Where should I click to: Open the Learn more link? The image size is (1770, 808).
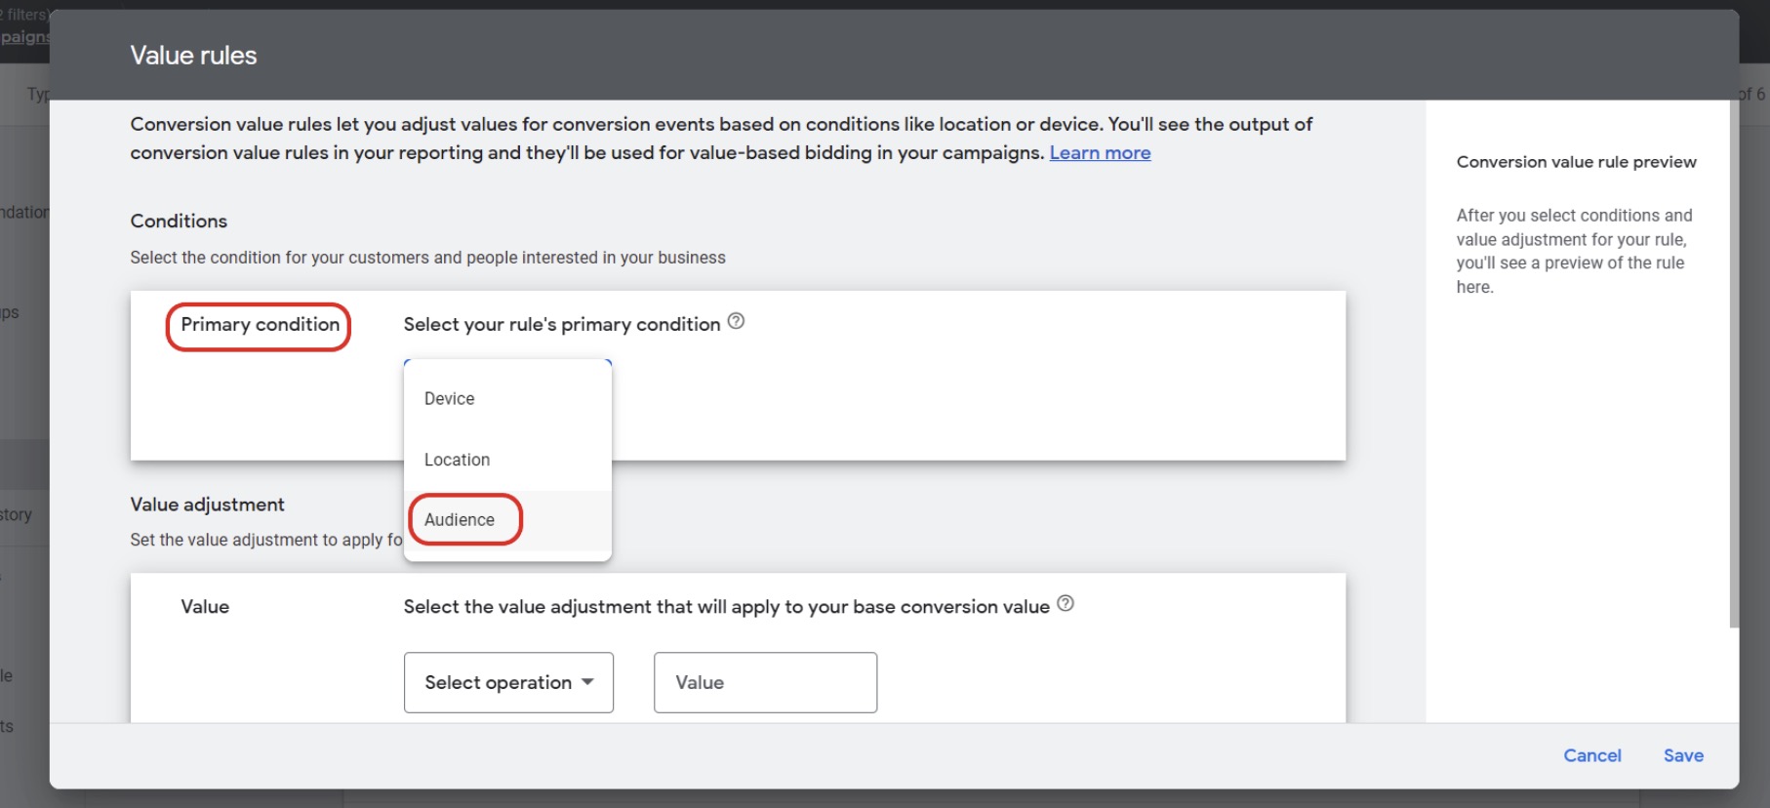1100,153
